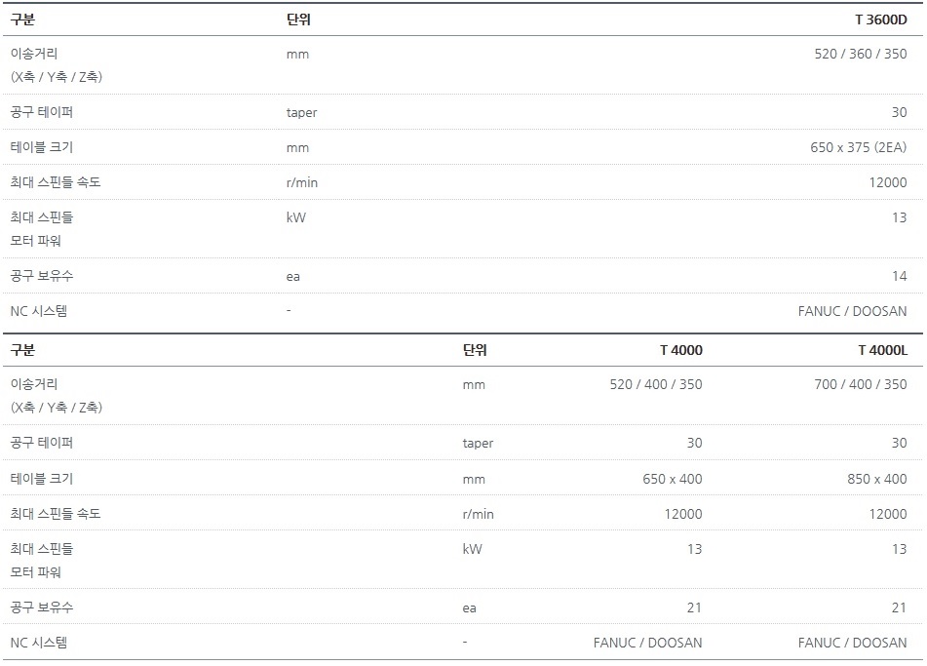Click tool count 21 in the T 4000L column
Image resolution: width=927 pixels, height=666 pixels.
tap(899, 607)
